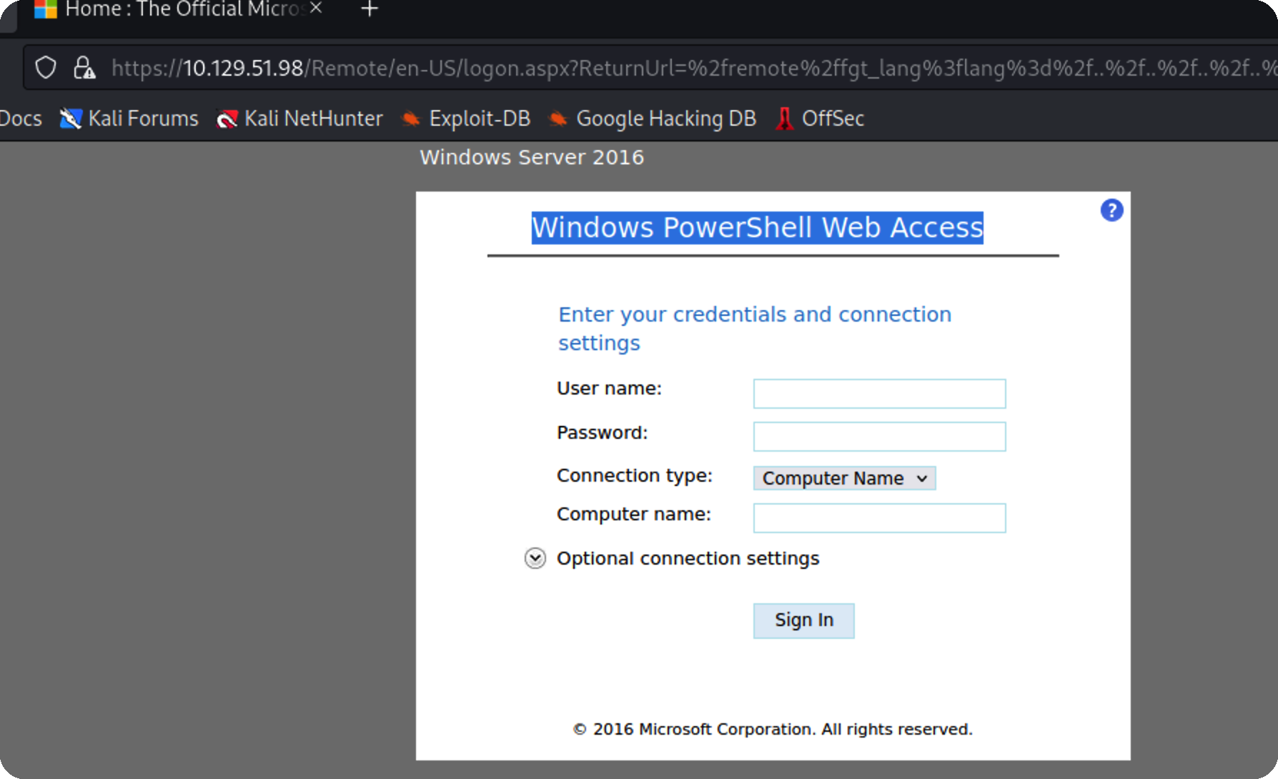Open the blue help question mark icon

(1111, 210)
